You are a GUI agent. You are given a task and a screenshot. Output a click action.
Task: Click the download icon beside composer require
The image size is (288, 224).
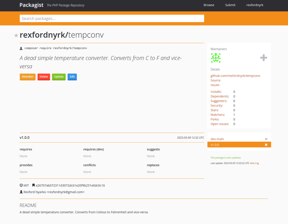click(21, 48)
